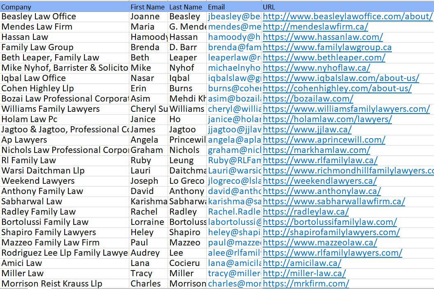Select the URL column header cell

pyautogui.click(x=348, y=7)
